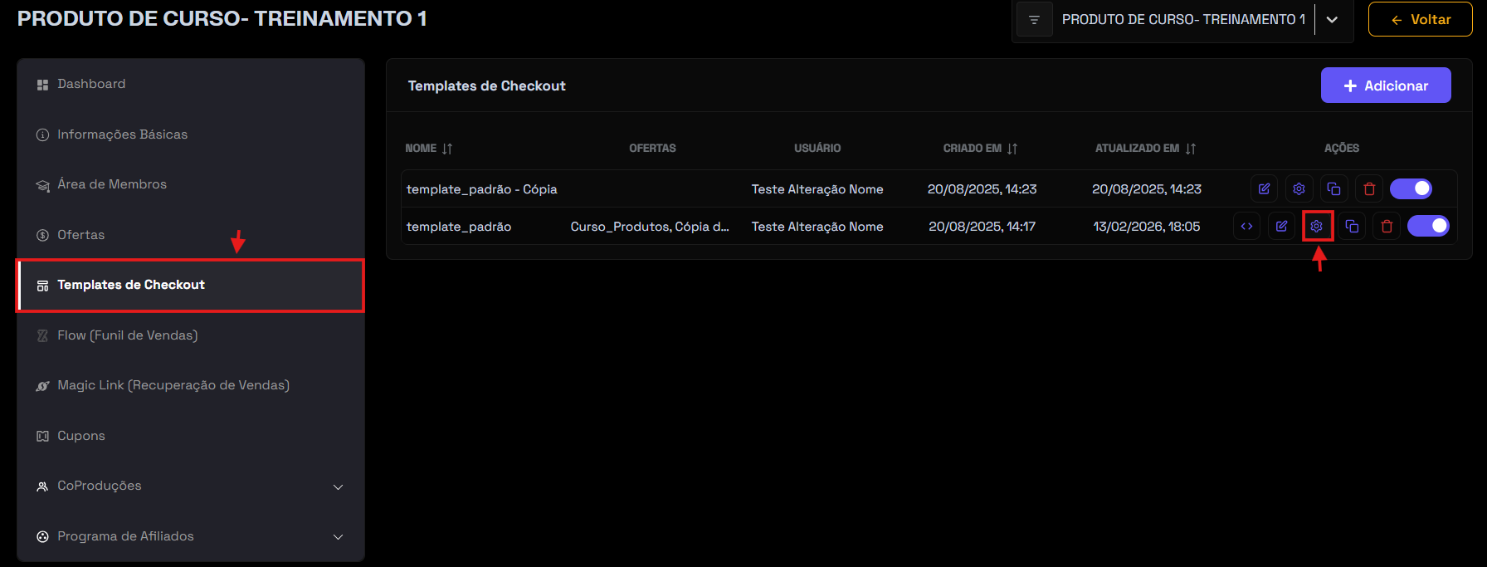Image resolution: width=1487 pixels, height=567 pixels.
Task: Open settings gear for template_padrão row
Action: click(x=1317, y=226)
